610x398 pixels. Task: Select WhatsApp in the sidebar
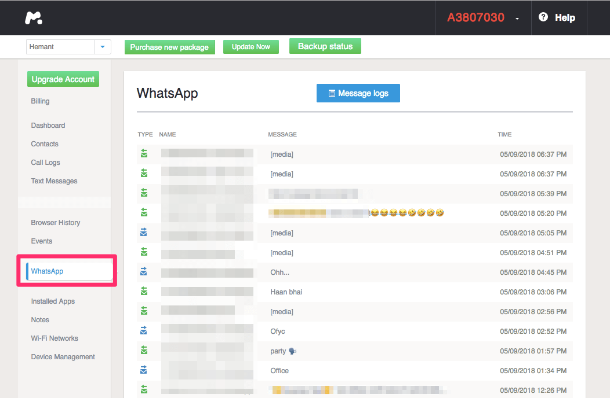click(x=47, y=271)
